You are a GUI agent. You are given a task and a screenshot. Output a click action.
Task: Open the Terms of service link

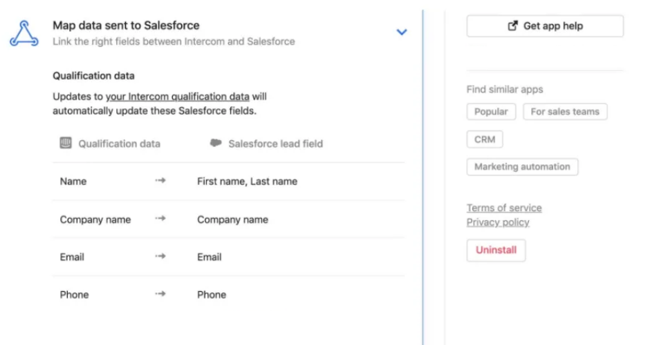pos(504,208)
